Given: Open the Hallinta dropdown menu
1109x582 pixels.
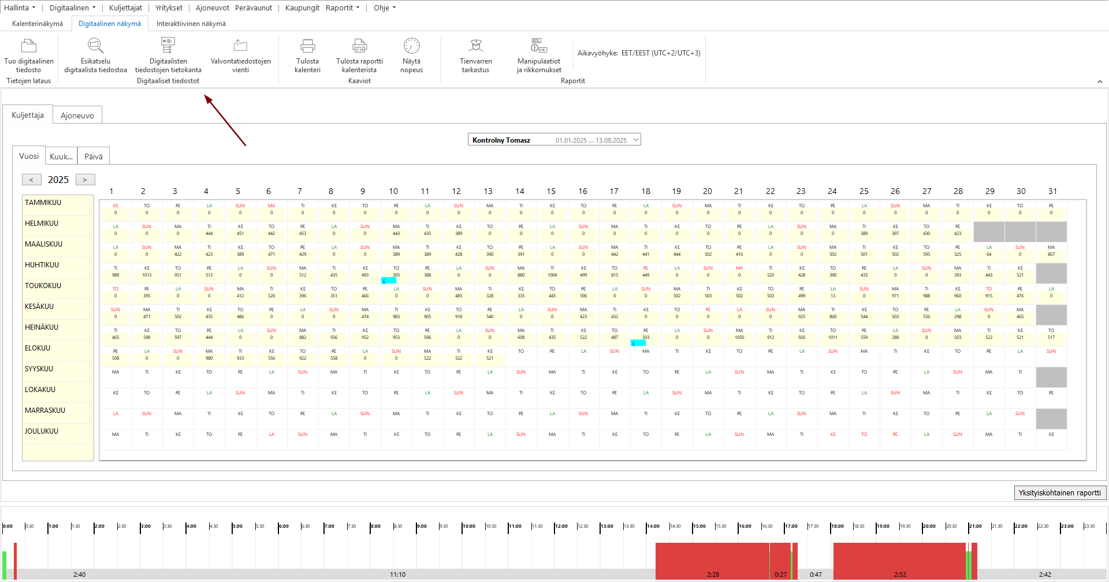Looking at the screenshot, I should tap(20, 8).
